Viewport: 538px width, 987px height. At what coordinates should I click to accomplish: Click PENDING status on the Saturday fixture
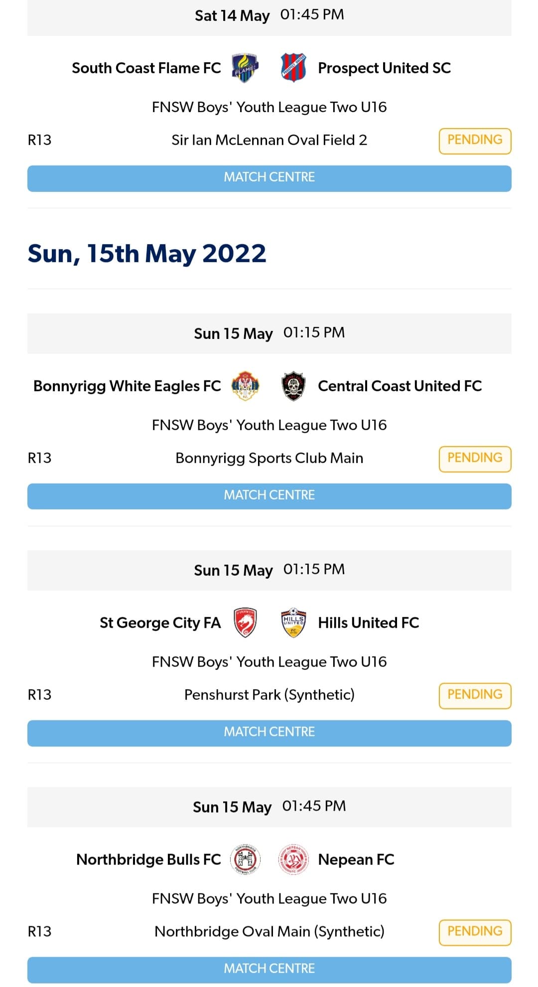click(x=475, y=140)
